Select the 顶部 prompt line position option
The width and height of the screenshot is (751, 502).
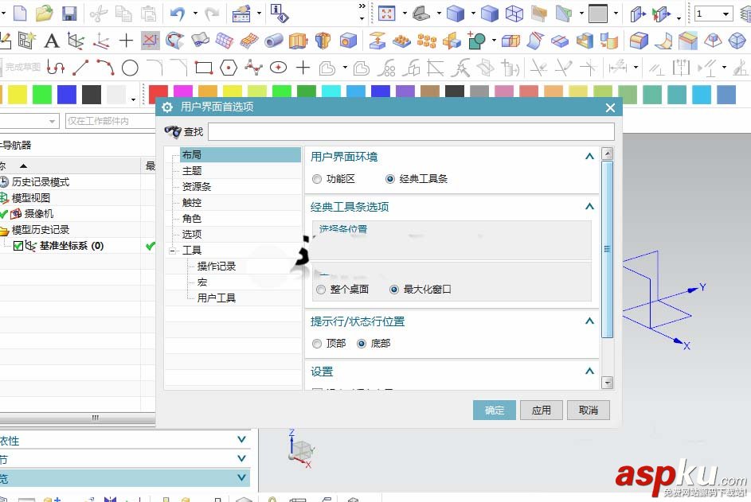pos(319,343)
